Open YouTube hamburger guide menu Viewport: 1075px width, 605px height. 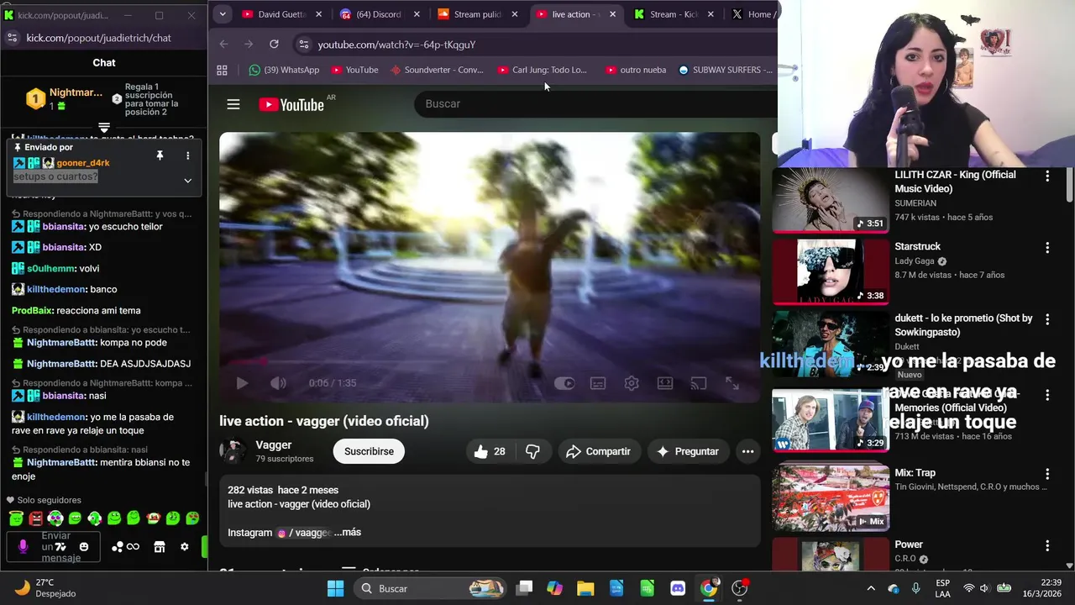tap(233, 104)
